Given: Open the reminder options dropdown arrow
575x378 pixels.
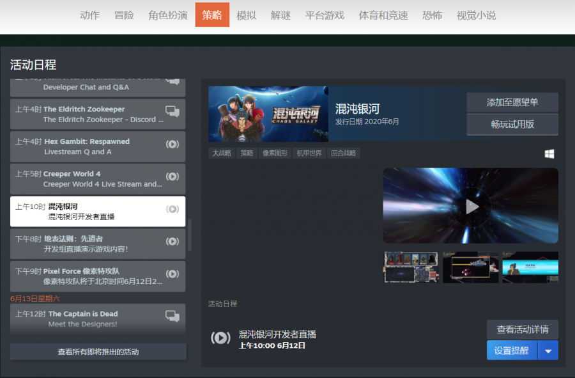Looking at the screenshot, I should pos(548,350).
